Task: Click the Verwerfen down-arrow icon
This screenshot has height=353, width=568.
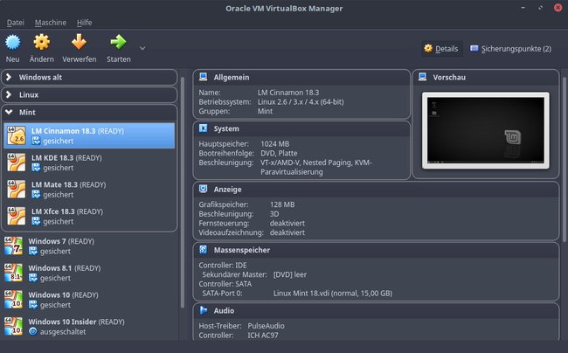Action: (79, 42)
